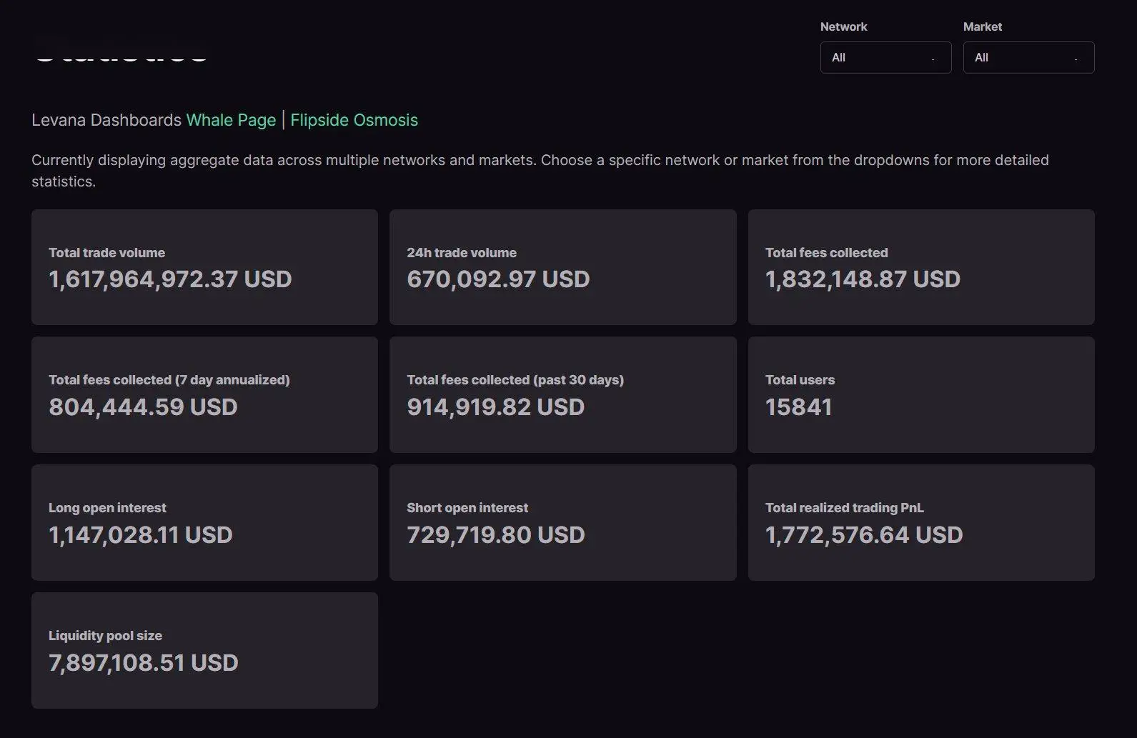Open the Flipside Osmosis dashboard link
The height and width of the screenshot is (738, 1137).
tap(354, 120)
